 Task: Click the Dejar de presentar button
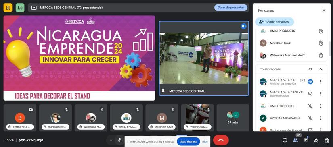point(231,8)
